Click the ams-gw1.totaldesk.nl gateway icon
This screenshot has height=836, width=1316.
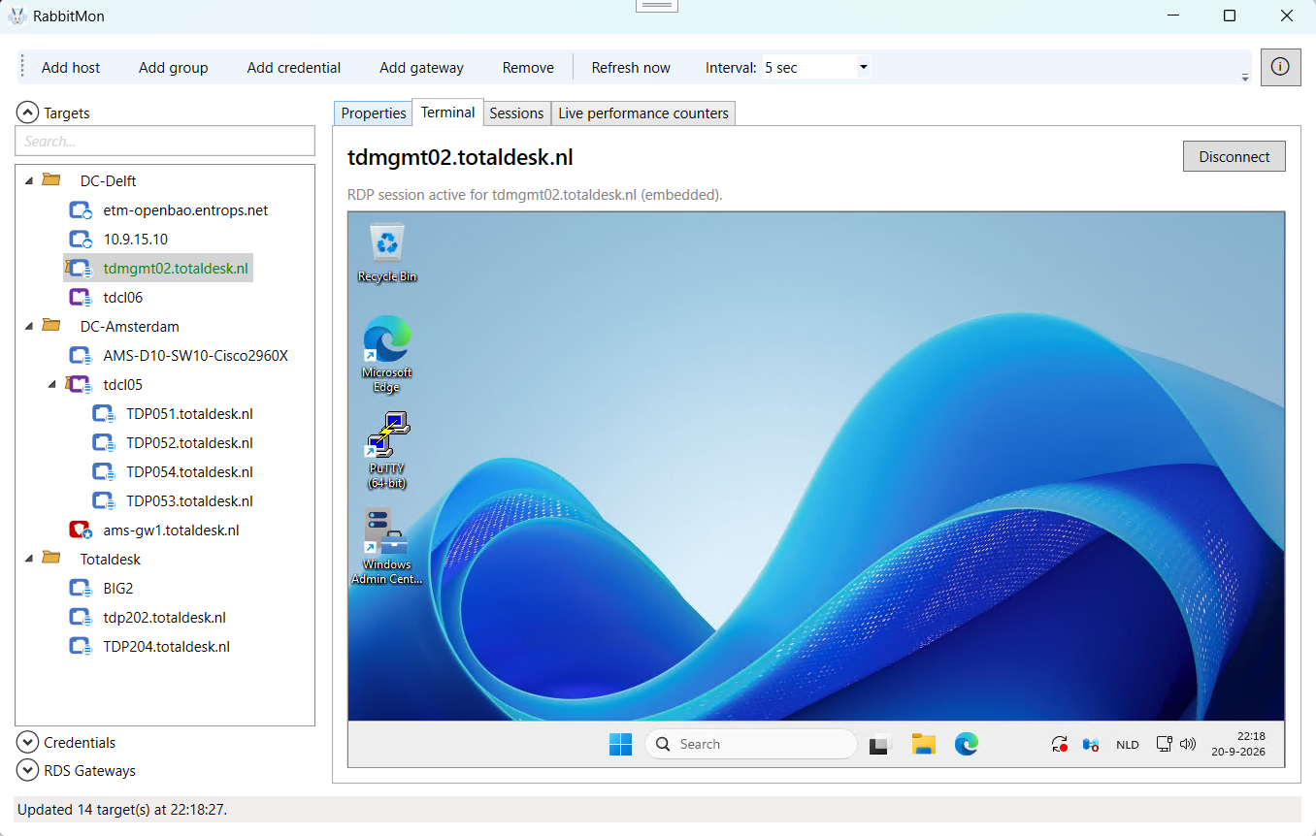81,531
